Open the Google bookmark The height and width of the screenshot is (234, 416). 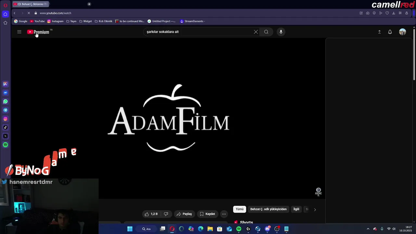[20, 21]
